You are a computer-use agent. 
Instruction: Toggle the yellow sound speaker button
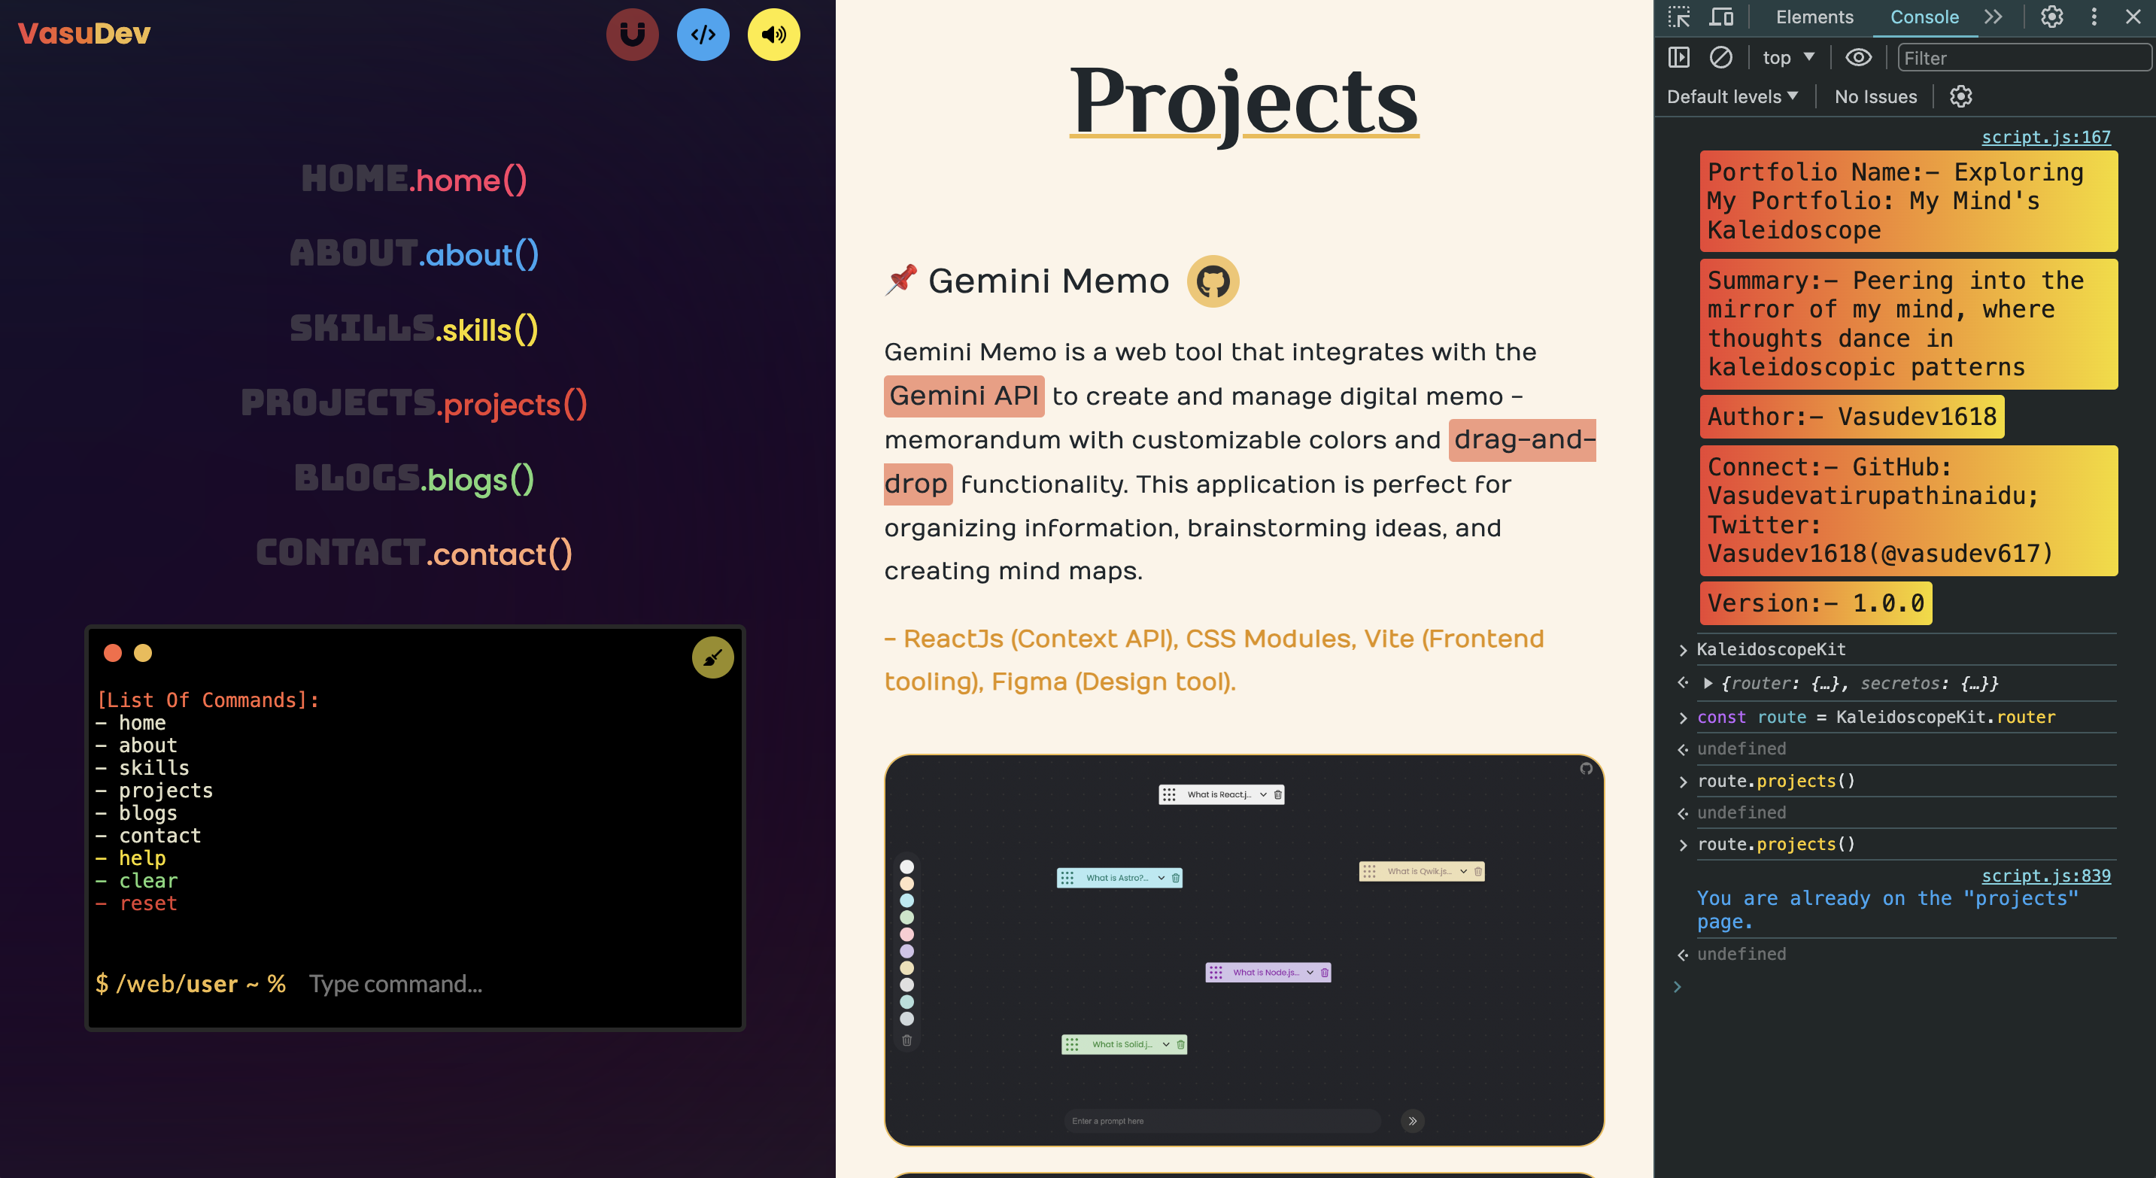(x=773, y=35)
